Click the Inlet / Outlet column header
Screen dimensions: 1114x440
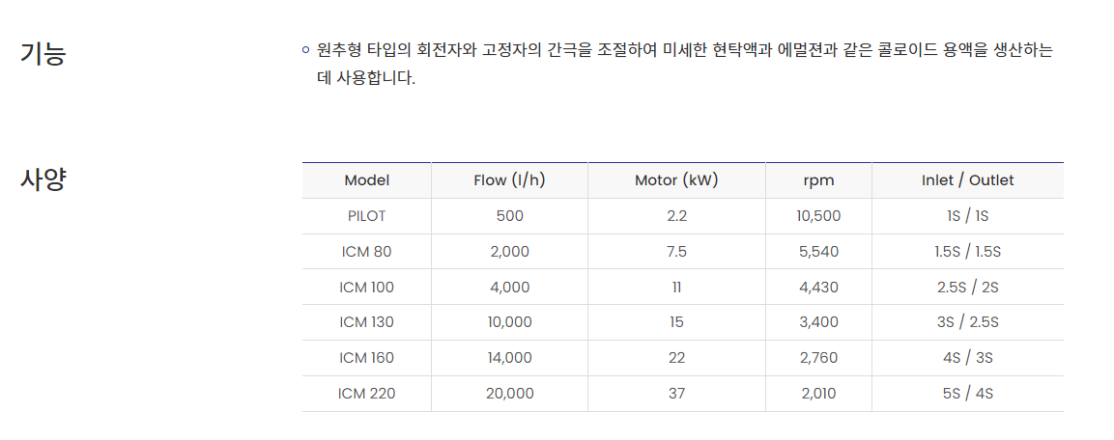tap(968, 180)
